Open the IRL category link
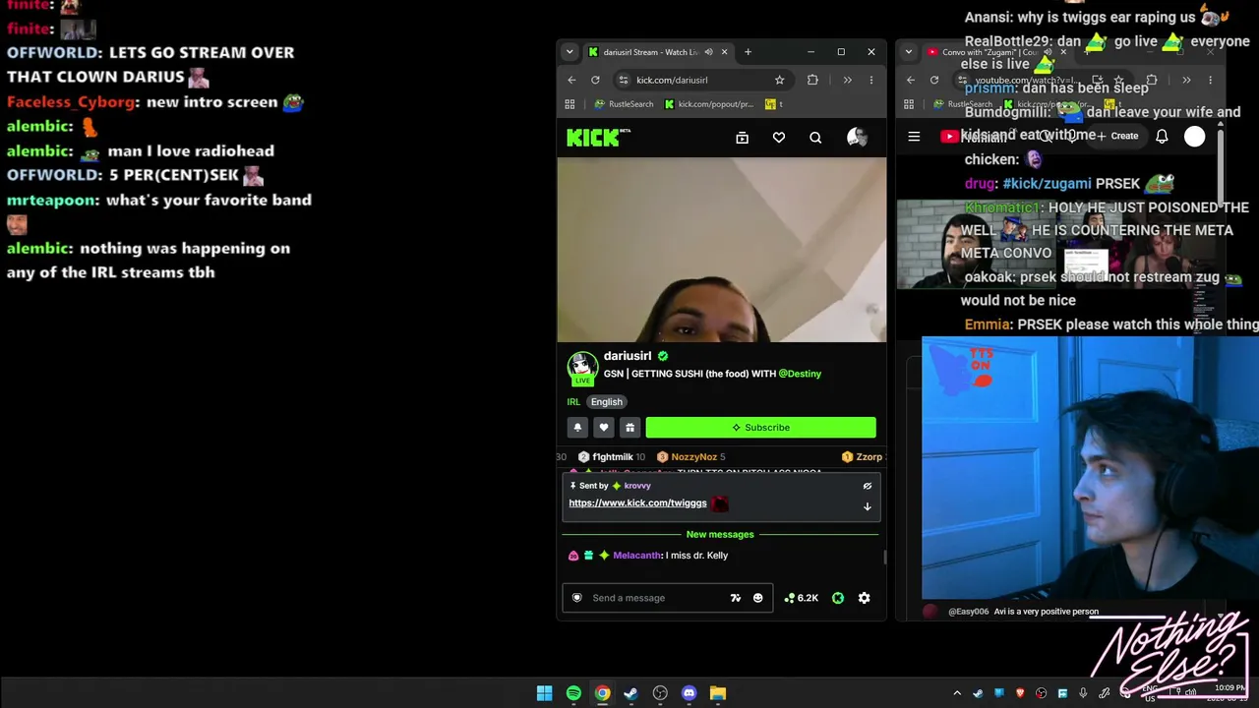The height and width of the screenshot is (708, 1259). click(x=573, y=401)
